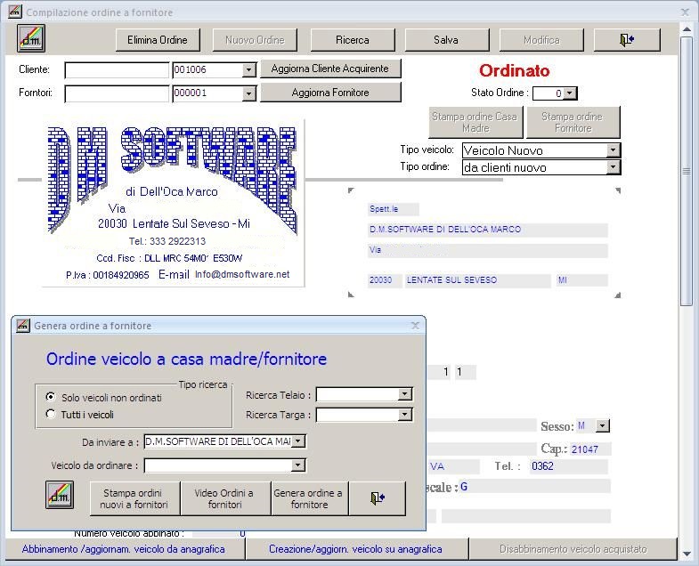Click the Ricerca button
Viewport: 699px width, 566px height.
tap(353, 40)
